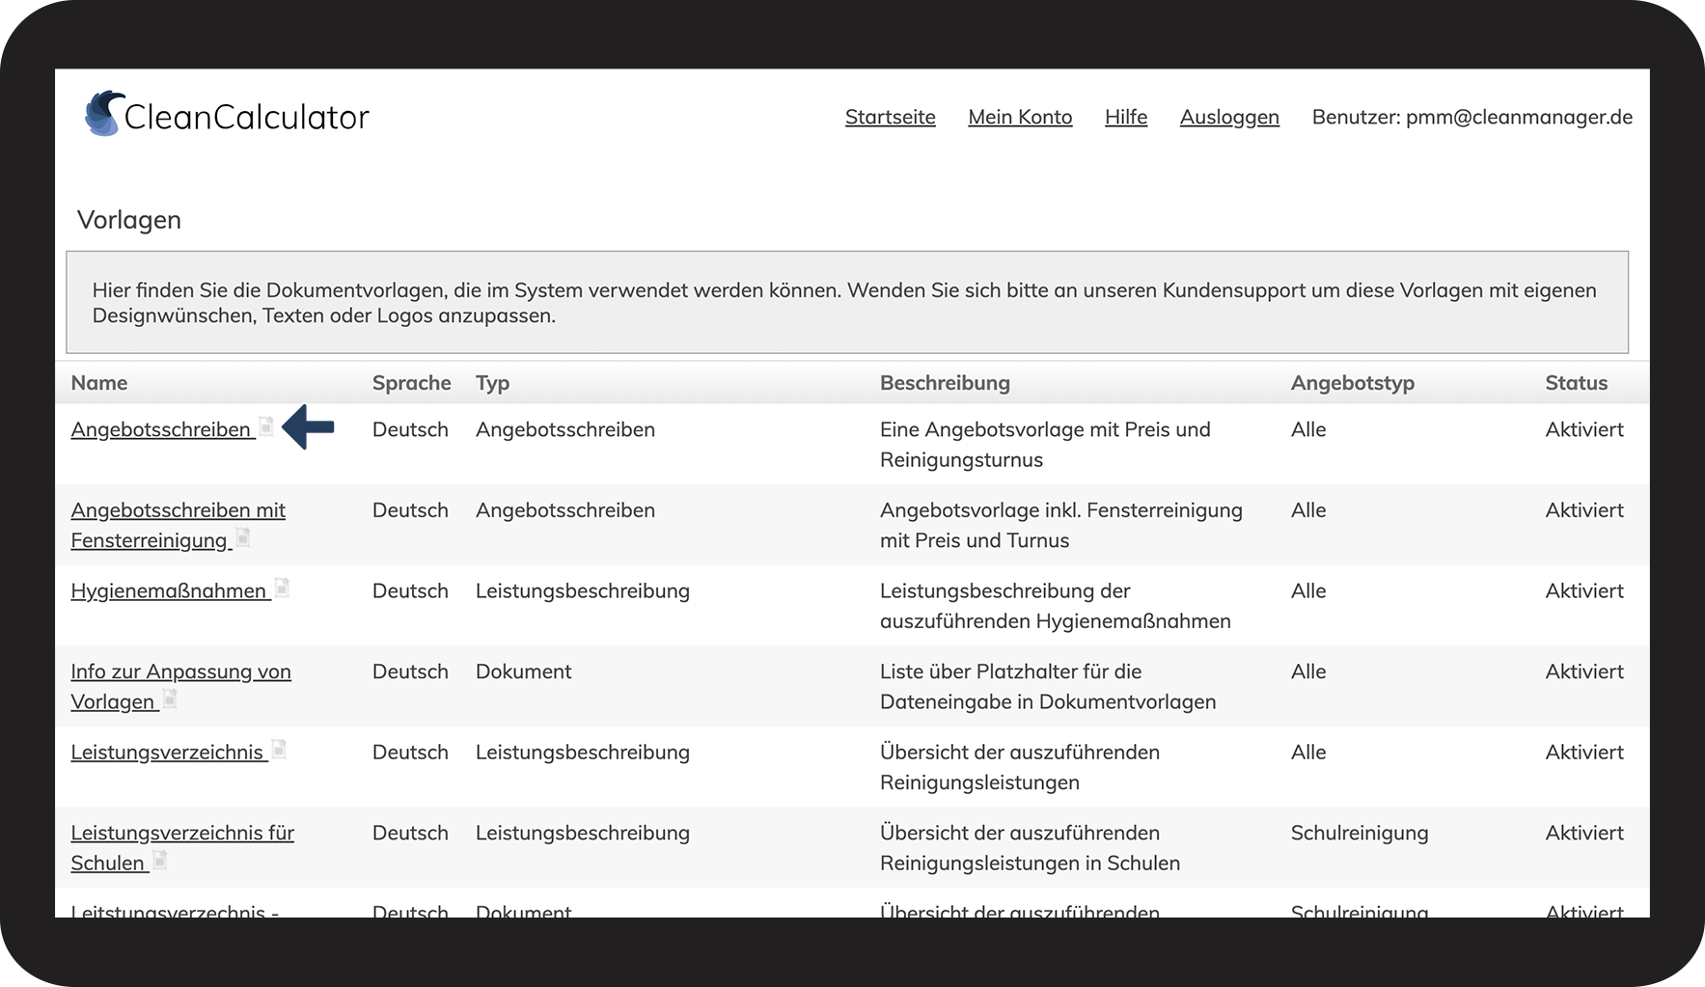Open Mein Konto from the top menu
The image size is (1705, 987).
point(1020,116)
